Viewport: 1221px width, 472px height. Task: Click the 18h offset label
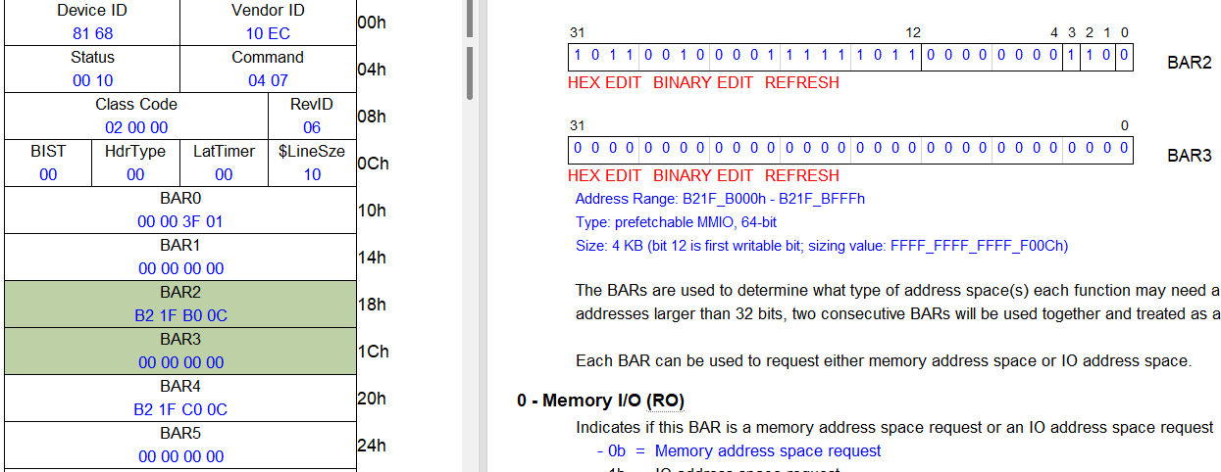pos(373,305)
